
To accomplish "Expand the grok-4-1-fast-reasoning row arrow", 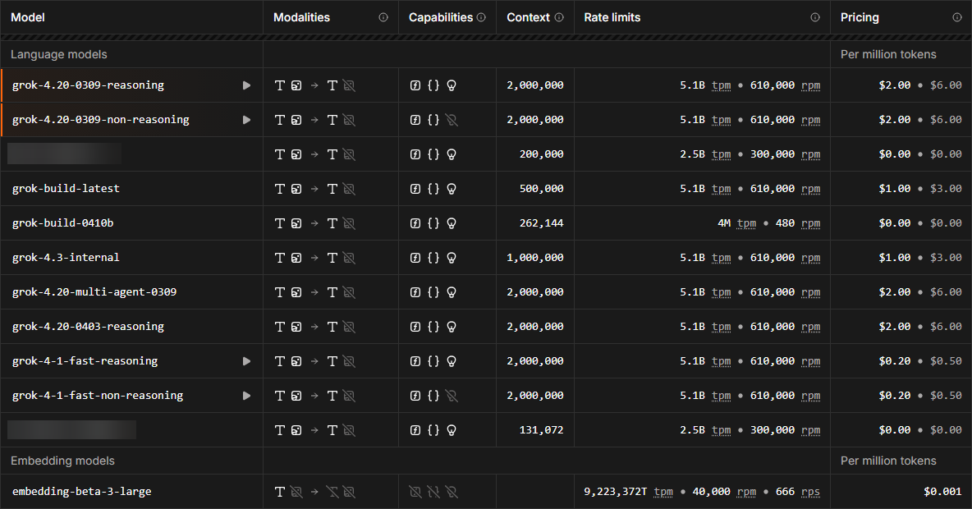I will click(x=247, y=361).
